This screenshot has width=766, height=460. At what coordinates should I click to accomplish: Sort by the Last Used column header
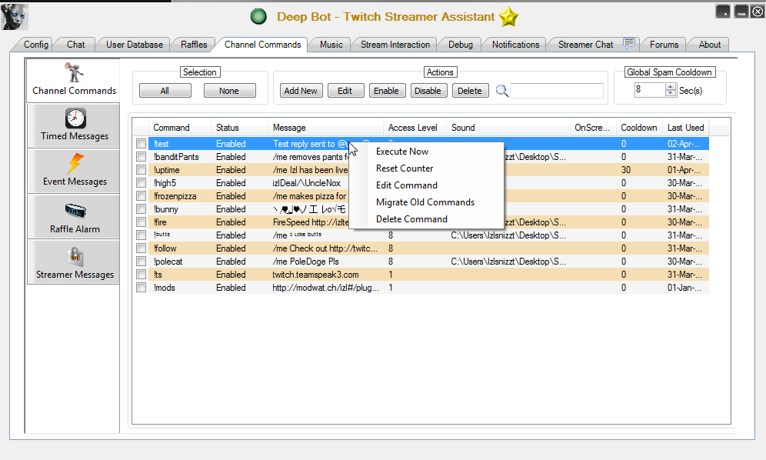coord(686,128)
